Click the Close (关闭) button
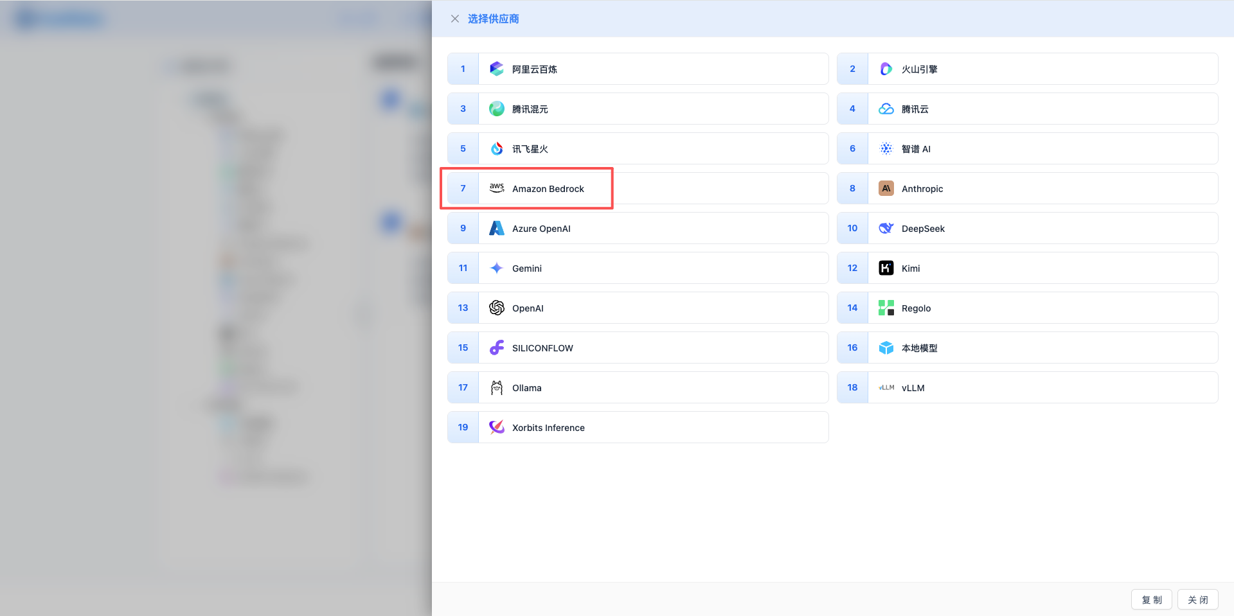The image size is (1234, 616). [x=1197, y=599]
